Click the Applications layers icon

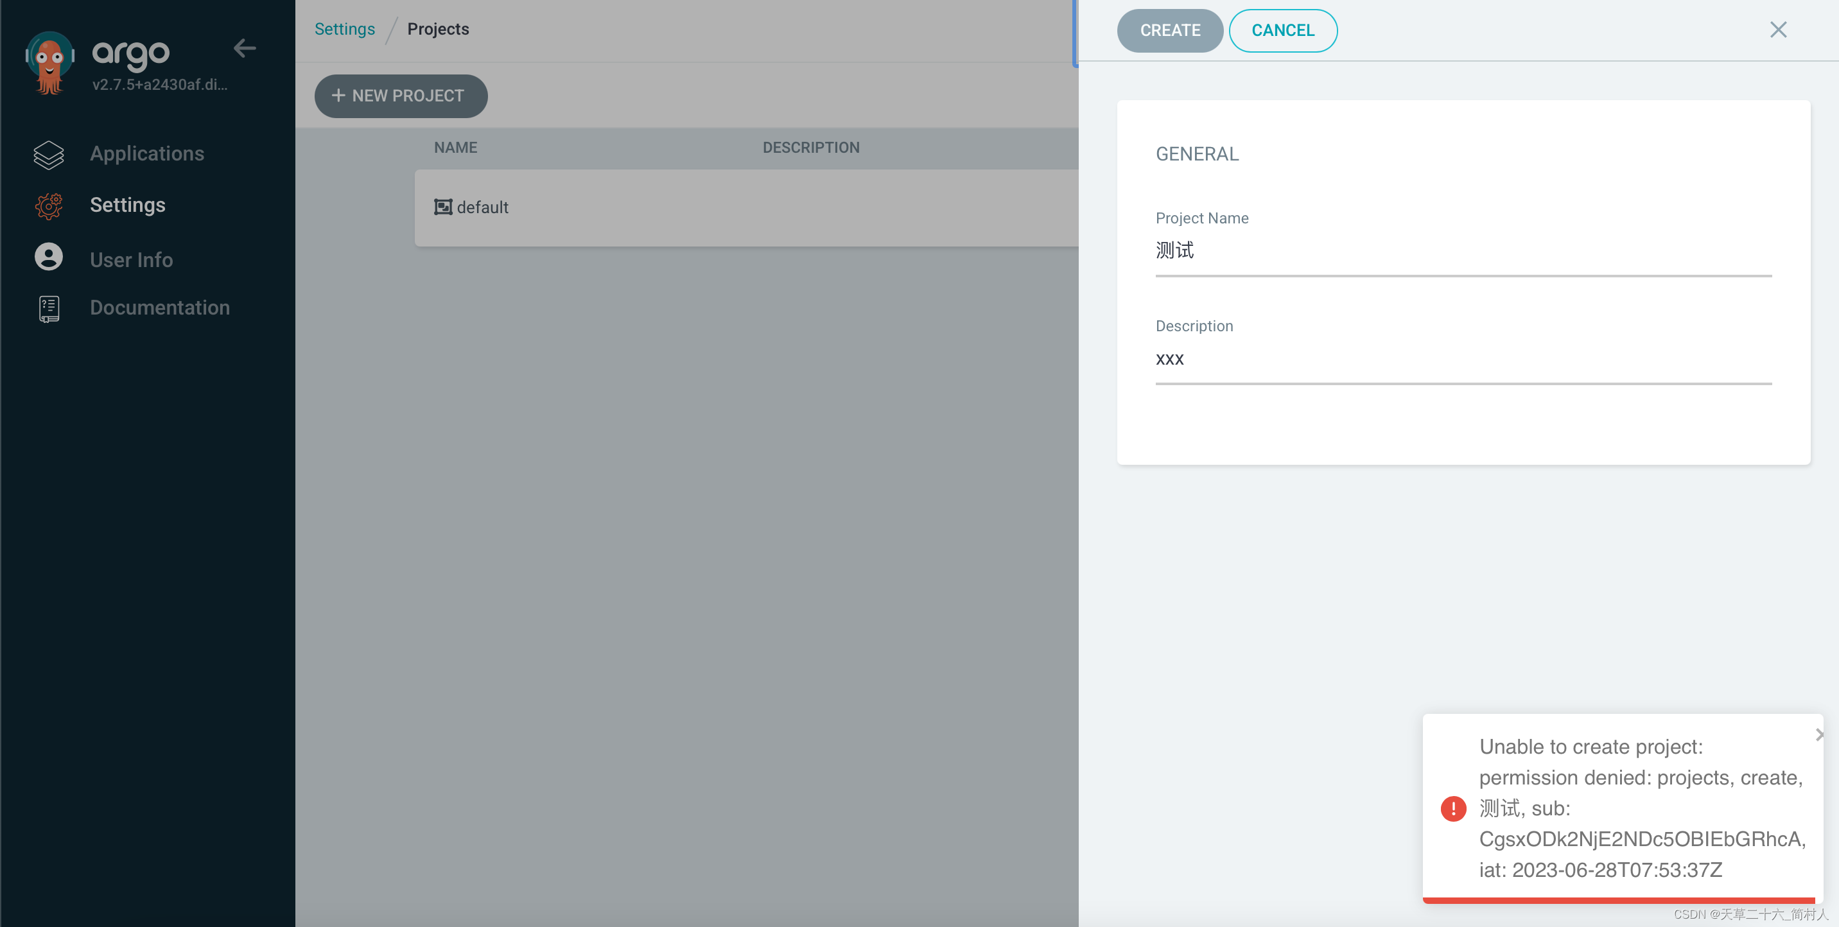(49, 154)
